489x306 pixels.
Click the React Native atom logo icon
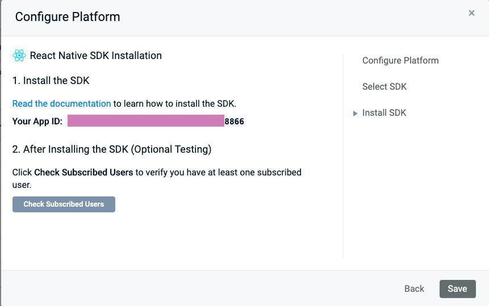tap(19, 56)
